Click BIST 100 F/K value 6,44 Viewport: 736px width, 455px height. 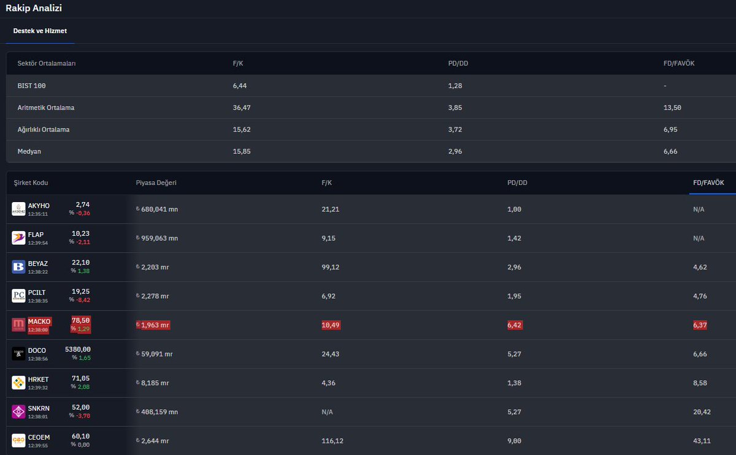pos(240,86)
